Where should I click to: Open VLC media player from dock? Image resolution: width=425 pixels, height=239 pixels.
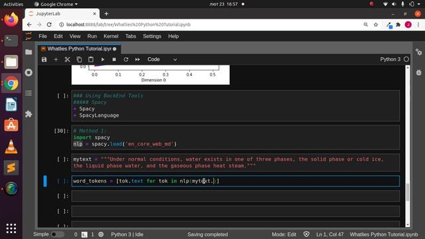(x=11, y=147)
